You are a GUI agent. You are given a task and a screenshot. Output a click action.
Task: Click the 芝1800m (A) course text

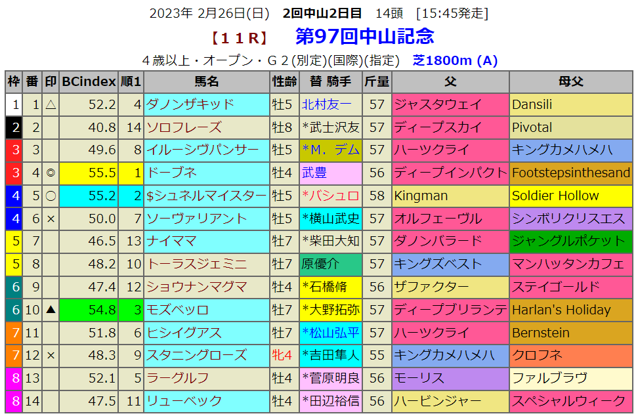pos(455,60)
